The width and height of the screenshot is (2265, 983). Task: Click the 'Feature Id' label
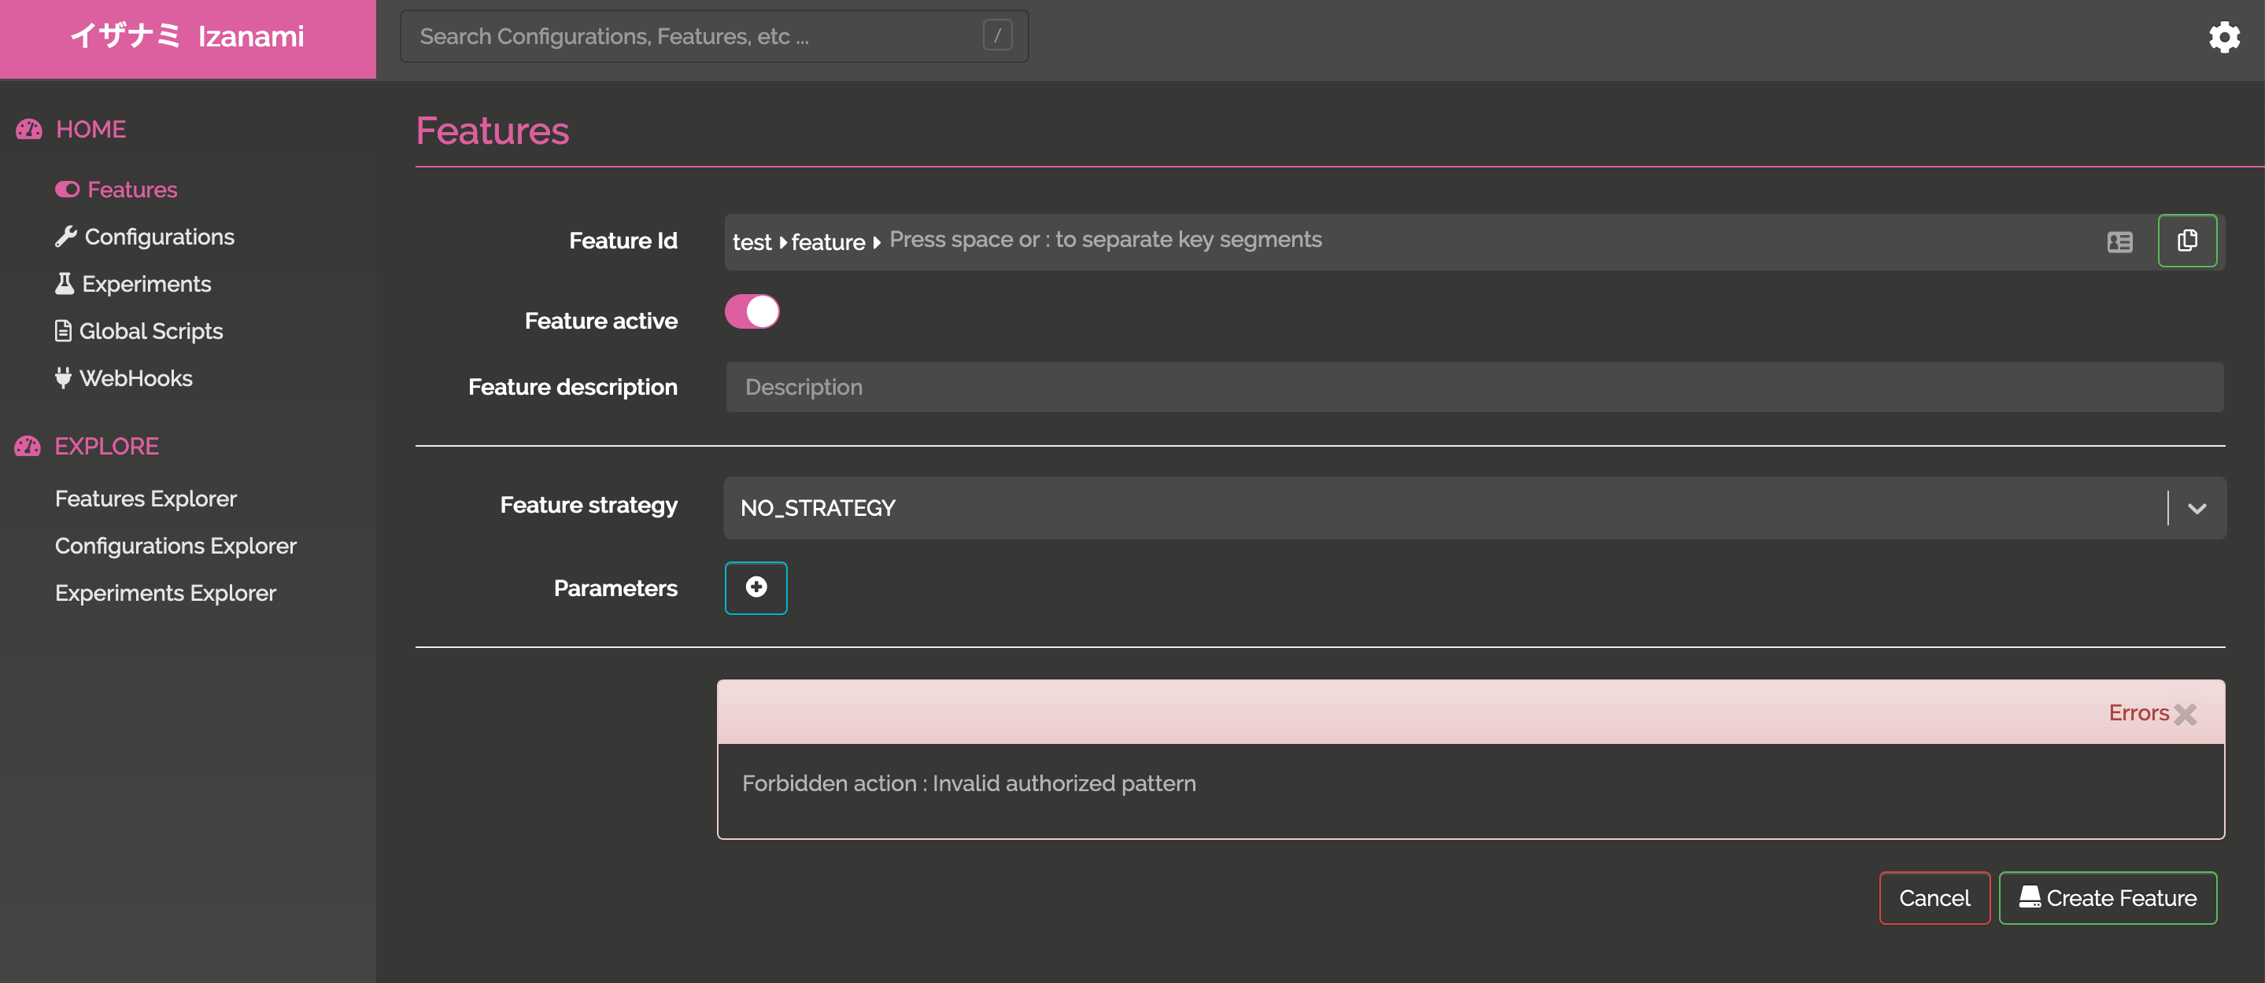623,241
